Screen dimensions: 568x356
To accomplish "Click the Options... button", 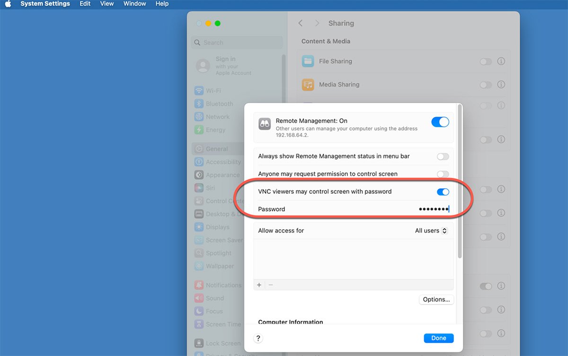I will (x=436, y=299).
